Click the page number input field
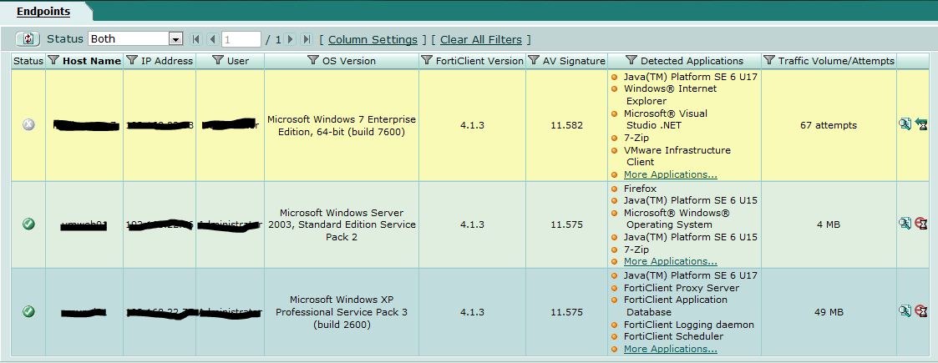938x363 pixels. [241, 39]
